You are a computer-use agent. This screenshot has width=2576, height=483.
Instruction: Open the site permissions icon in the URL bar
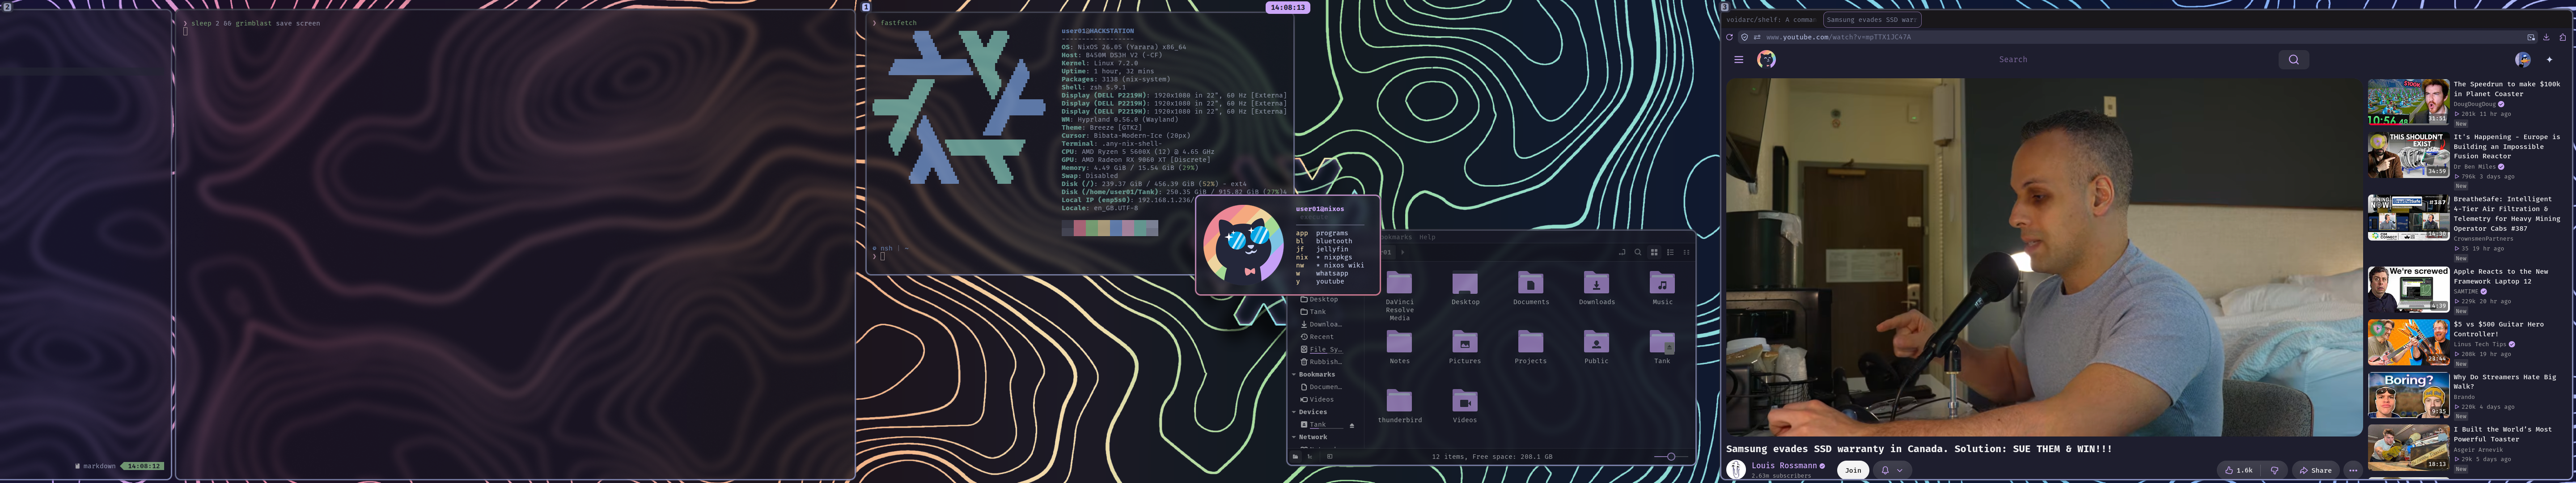(x=1757, y=37)
